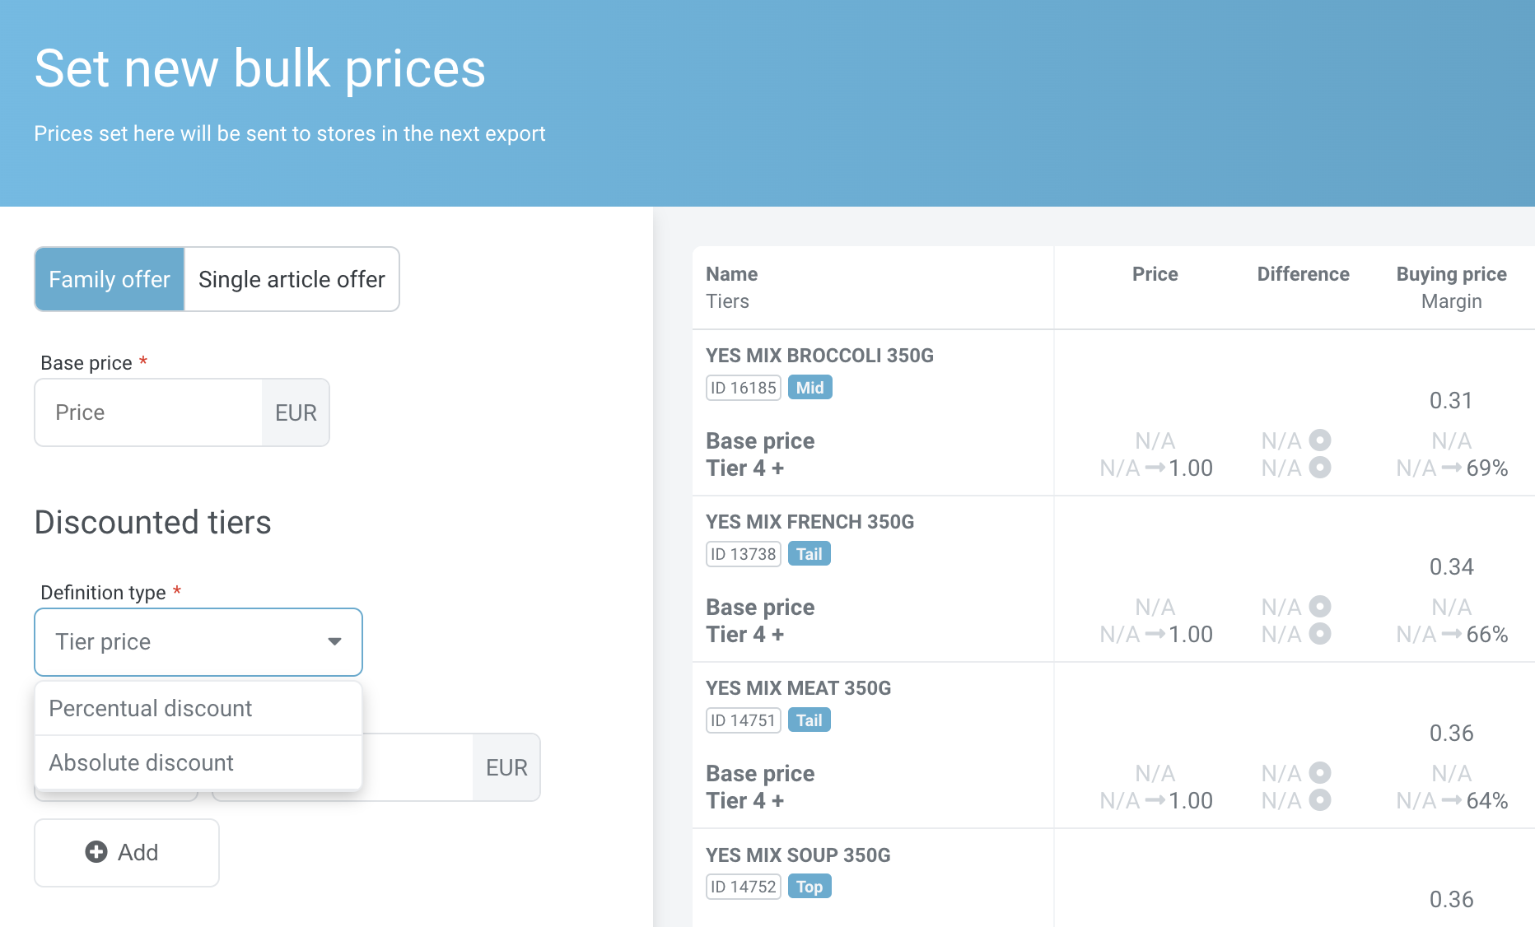Screen dimensions: 1535x927
Task: Open the Definition type dropdown
Action: tap(198, 642)
